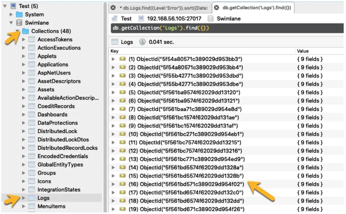Screen dimensions: 346x214
Task: Expand the AspNetUsers collection node
Action: point(24,73)
